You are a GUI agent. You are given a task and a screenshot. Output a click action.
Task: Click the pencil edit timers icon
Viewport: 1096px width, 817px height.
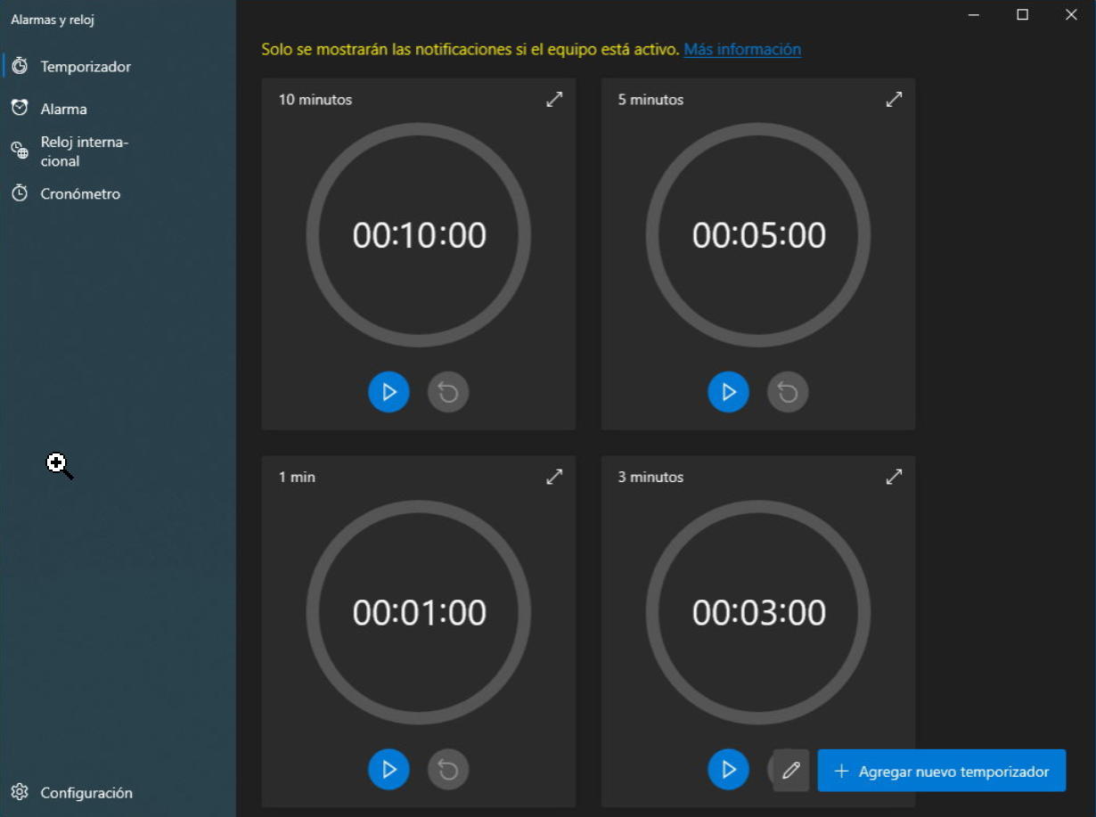point(790,771)
